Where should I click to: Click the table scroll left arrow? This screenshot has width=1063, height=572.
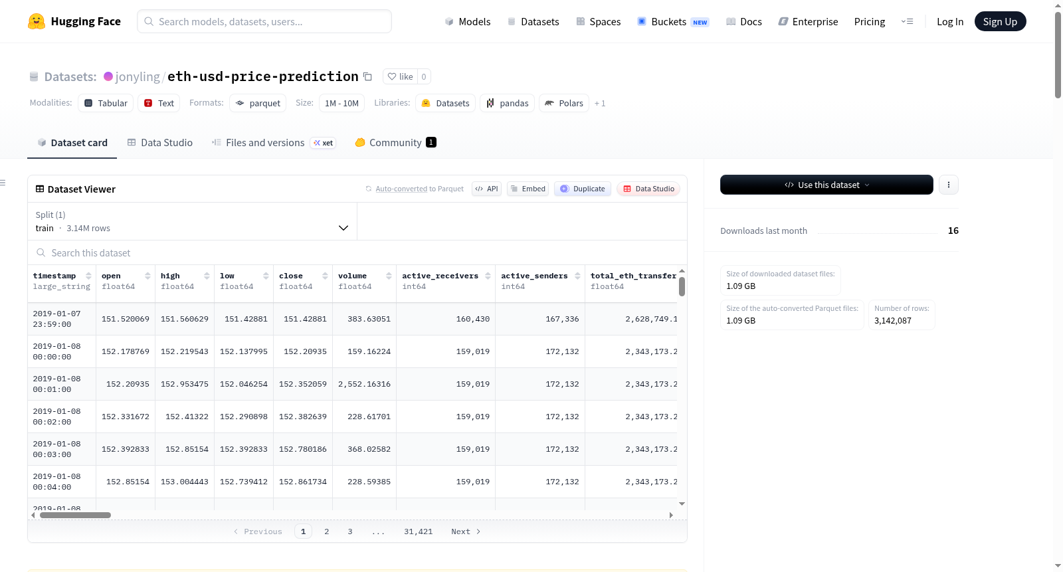pyautogui.click(x=33, y=515)
